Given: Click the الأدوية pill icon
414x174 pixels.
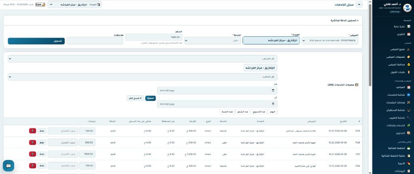Looking at the screenshot, I should tap(409, 164).
